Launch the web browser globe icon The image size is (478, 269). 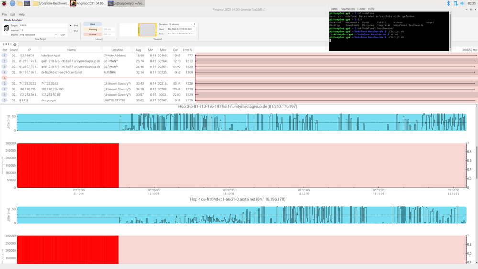12,3
